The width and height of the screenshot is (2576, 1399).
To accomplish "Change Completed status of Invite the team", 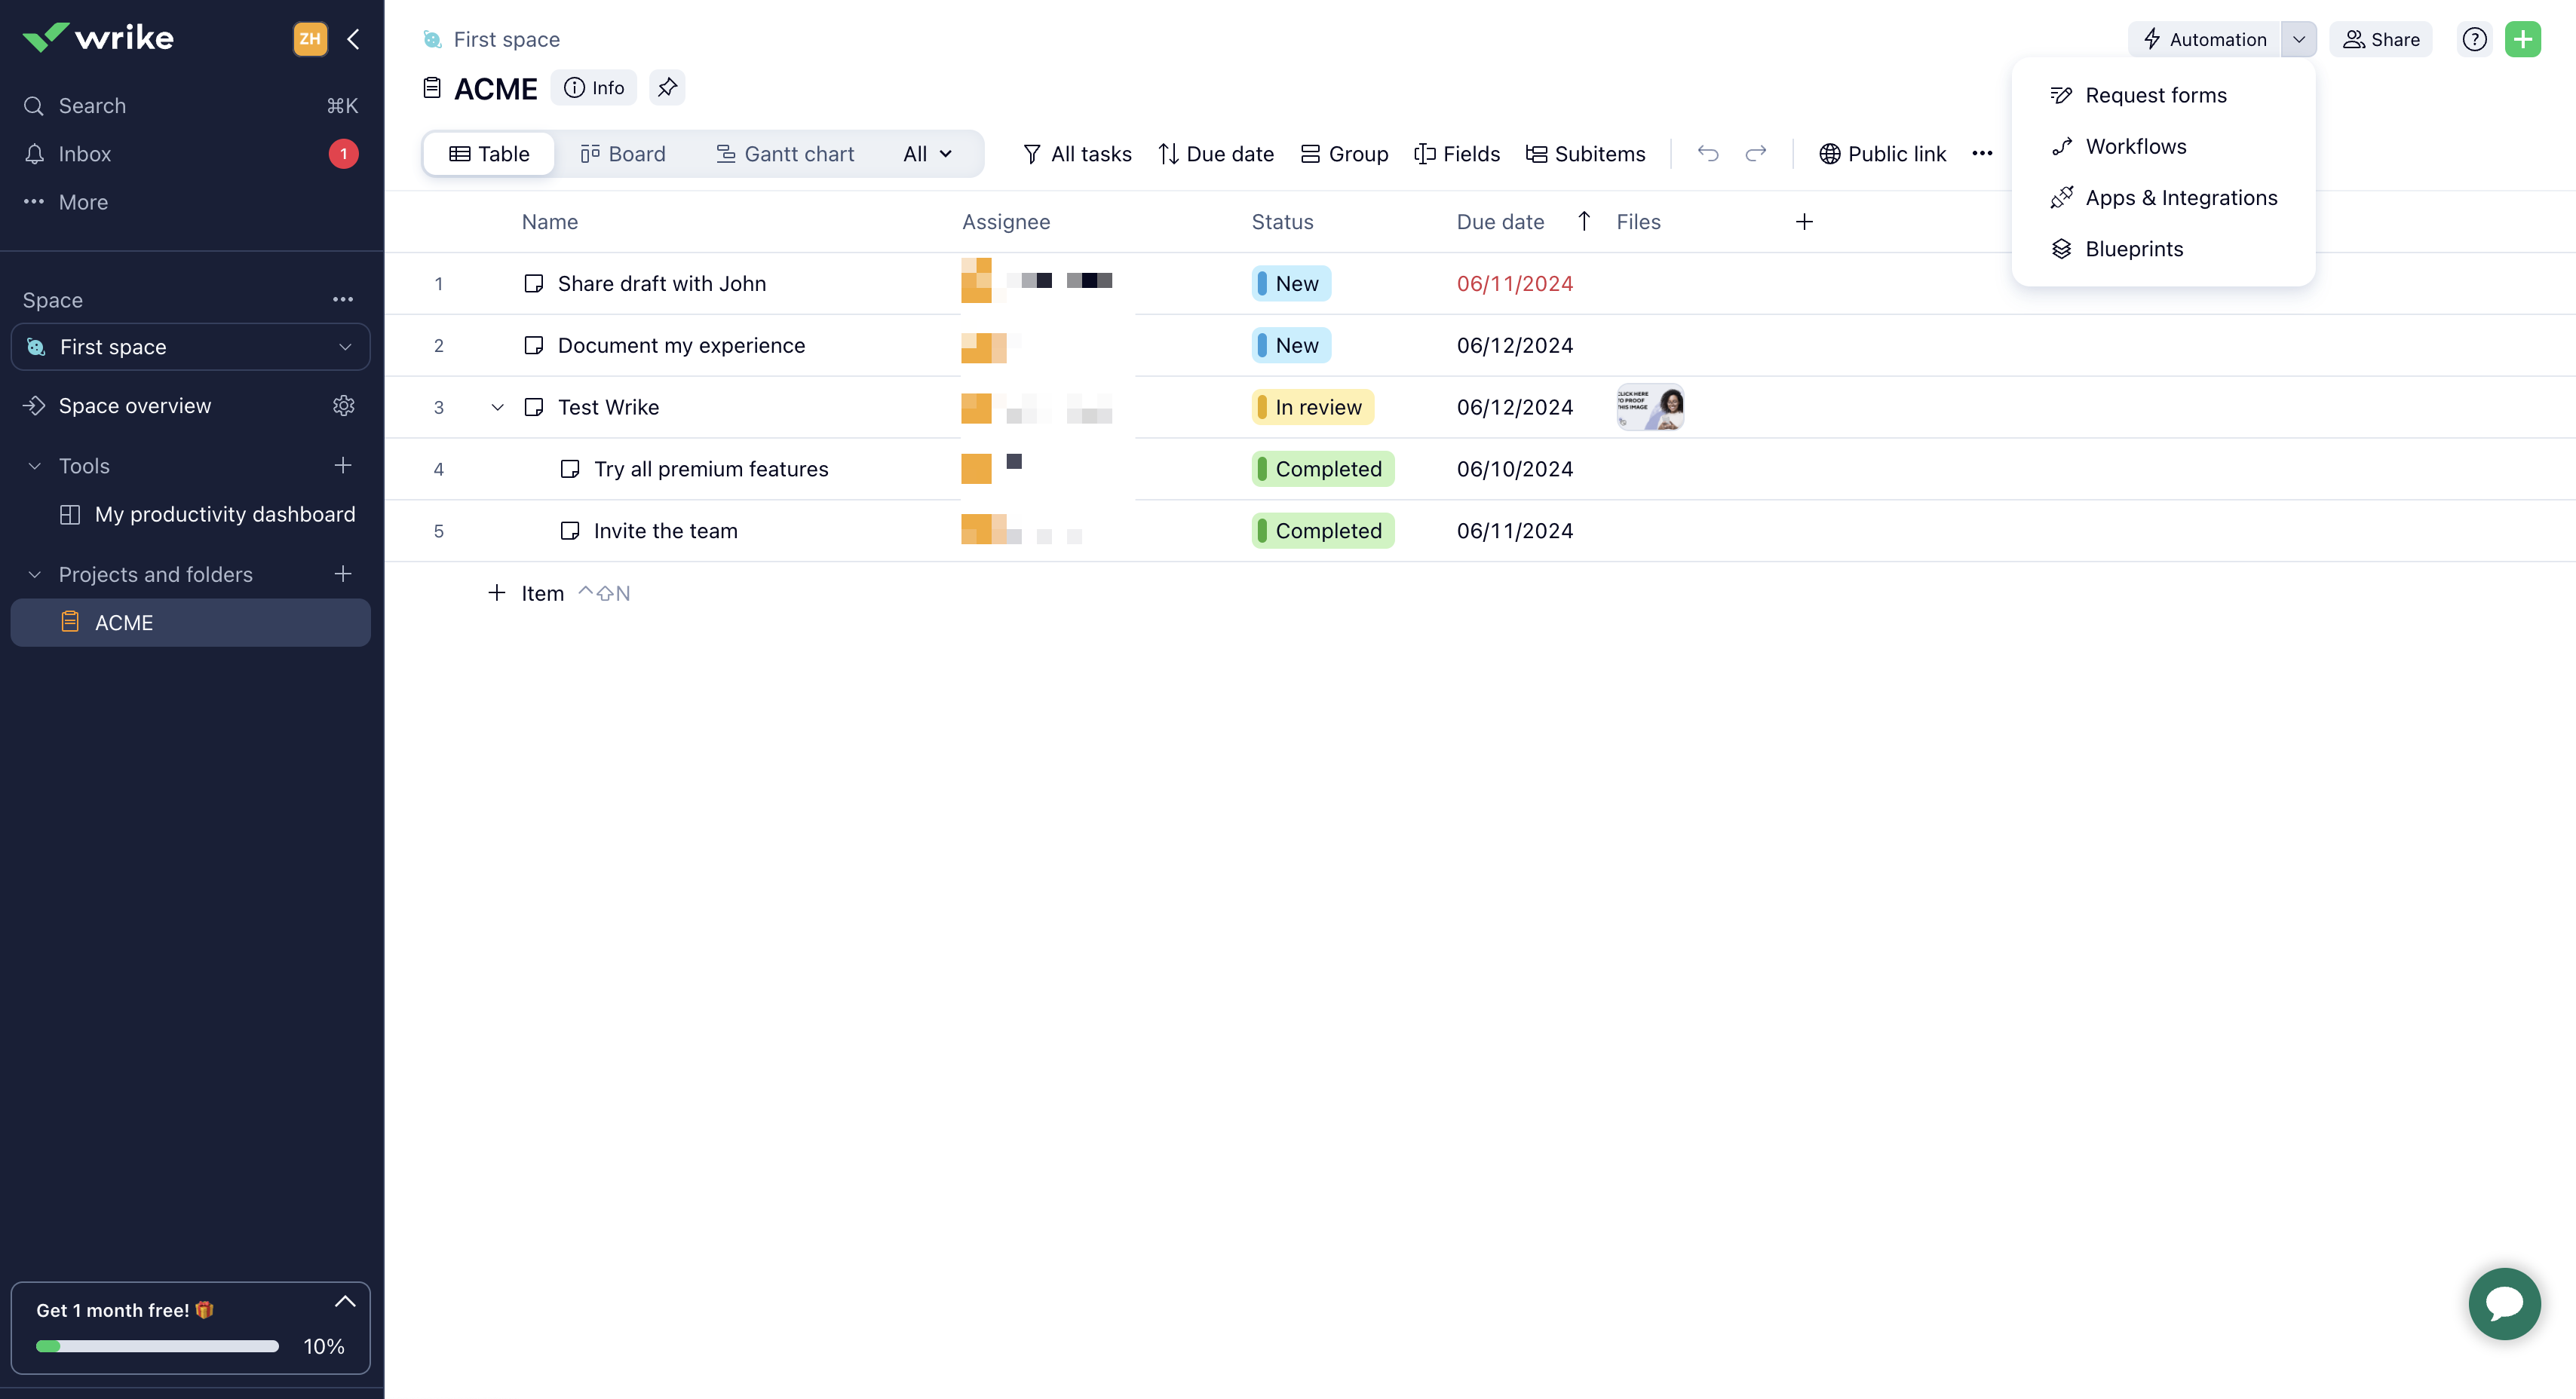I will 1323,531.
